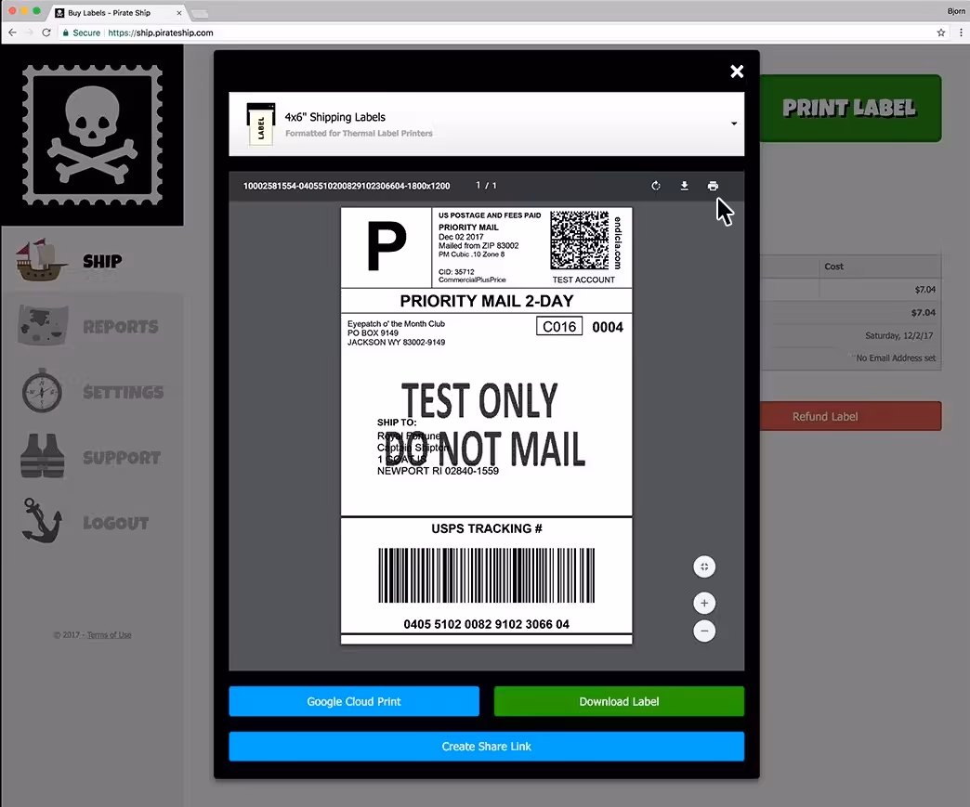Screen dimensions: 970x807
Task: Click the browser back arrow
Action: pos(13,33)
